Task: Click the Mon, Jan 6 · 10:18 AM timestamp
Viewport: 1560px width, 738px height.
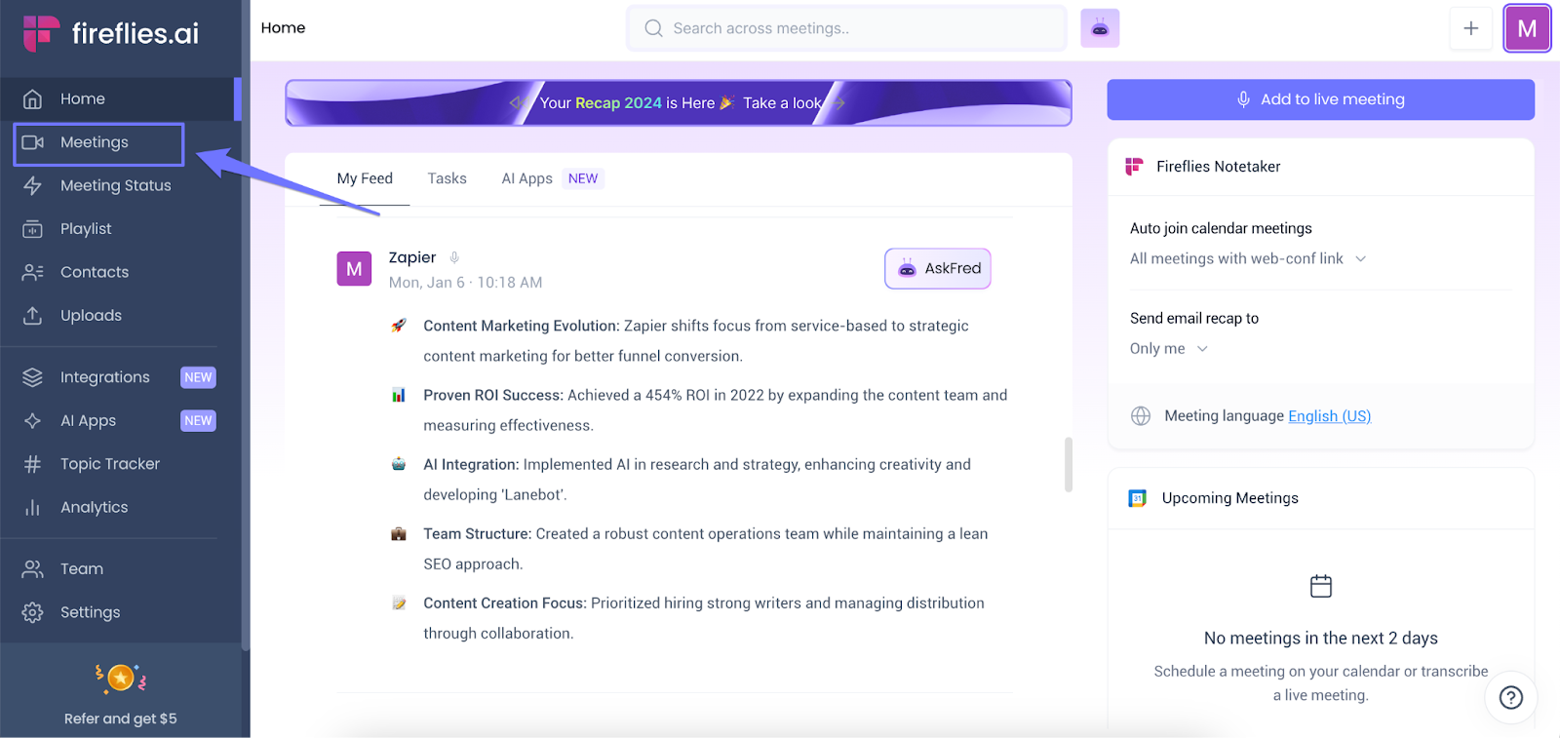Action: pos(465,283)
